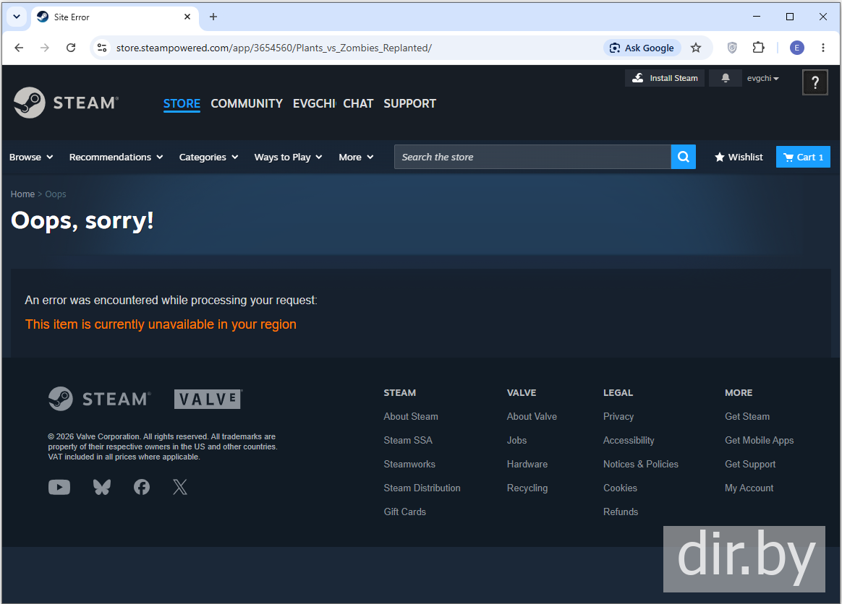842x604 pixels.
Task: Reload the page
Action: (71, 48)
